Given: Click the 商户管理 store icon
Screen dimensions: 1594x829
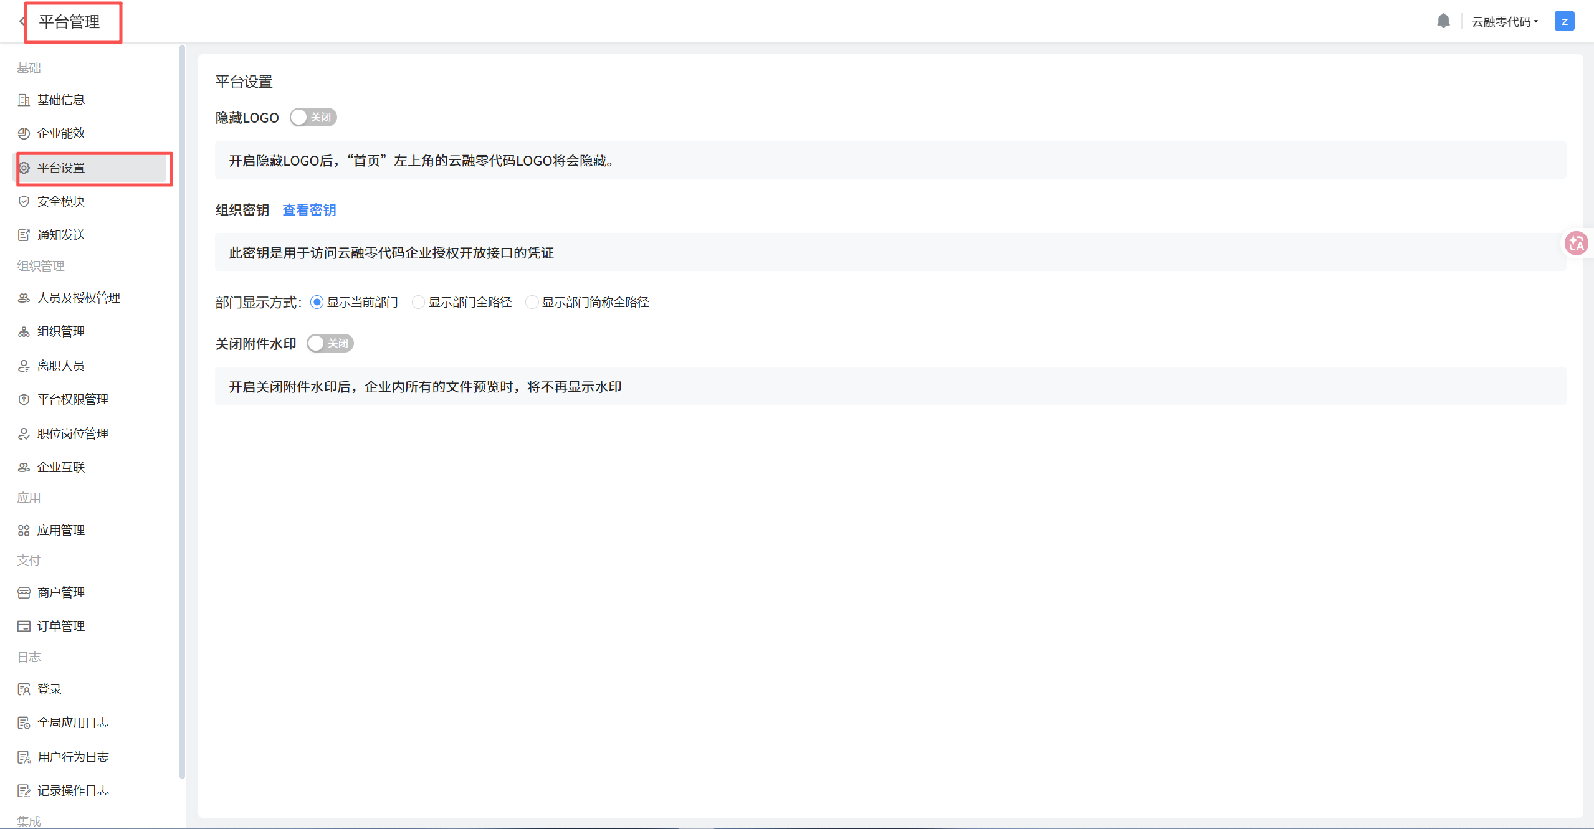Looking at the screenshot, I should click(x=24, y=592).
